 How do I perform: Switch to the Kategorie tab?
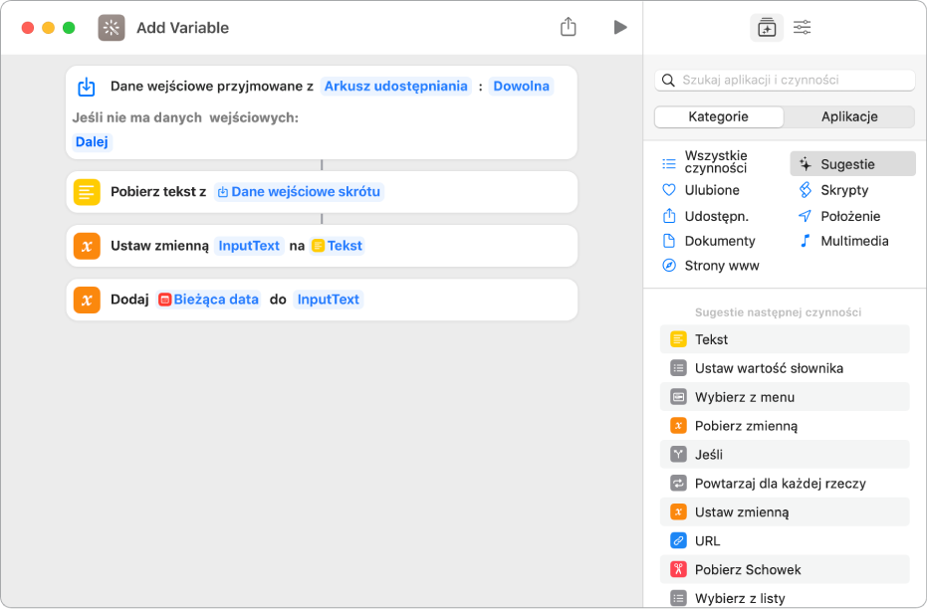[x=718, y=116]
